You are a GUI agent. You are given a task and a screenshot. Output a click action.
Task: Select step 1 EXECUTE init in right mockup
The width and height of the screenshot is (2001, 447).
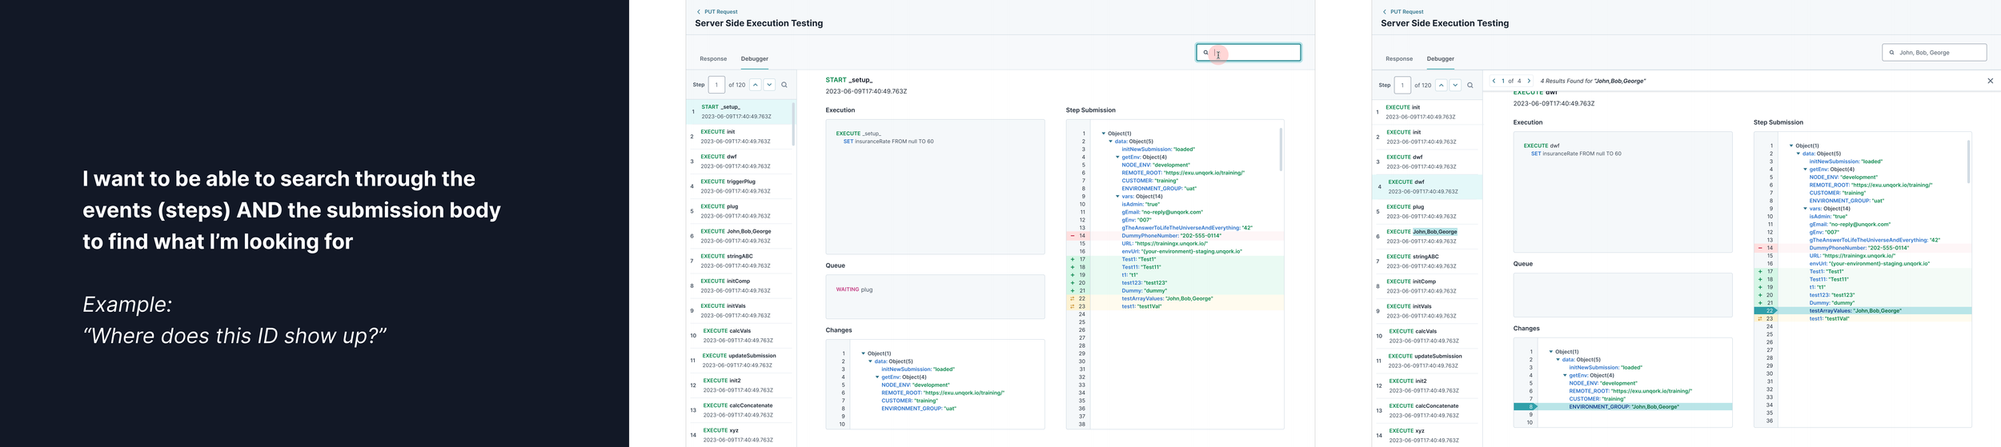[x=1426, y=111]
